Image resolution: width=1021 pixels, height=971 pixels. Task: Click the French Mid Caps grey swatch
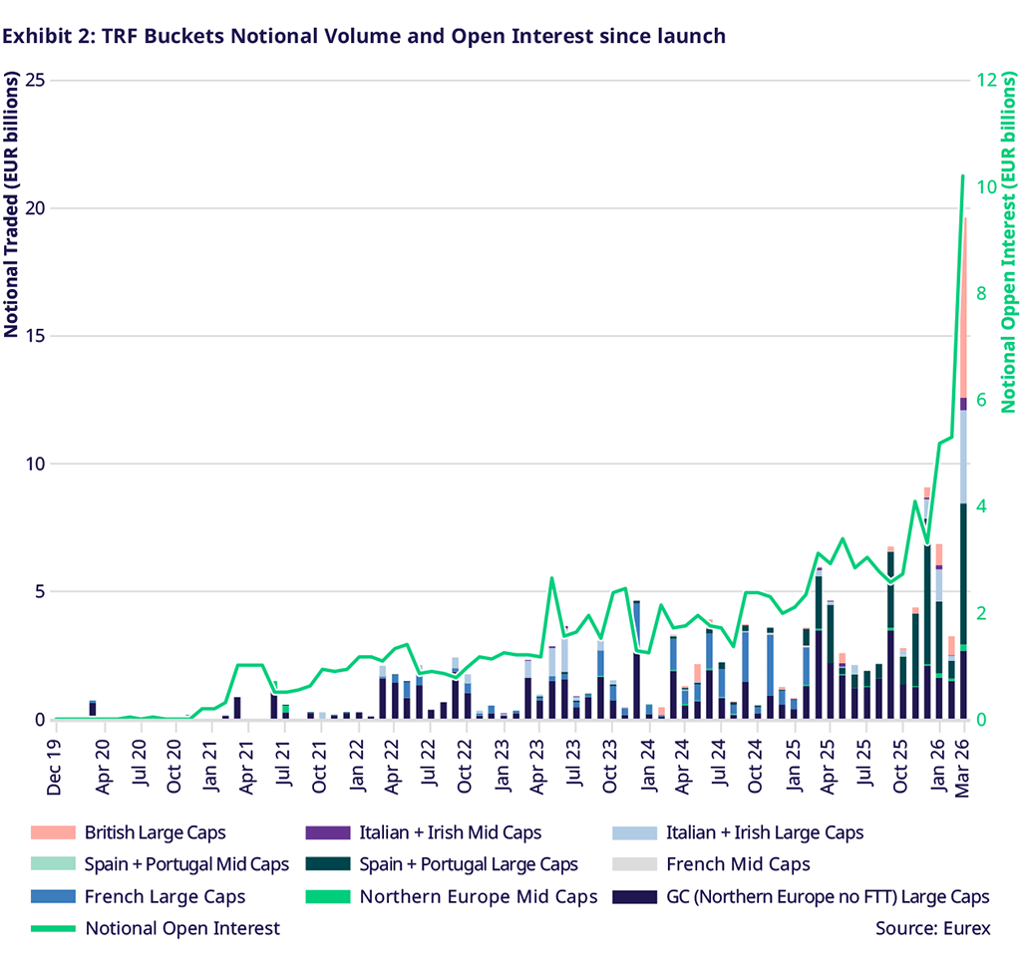(632, 864)
